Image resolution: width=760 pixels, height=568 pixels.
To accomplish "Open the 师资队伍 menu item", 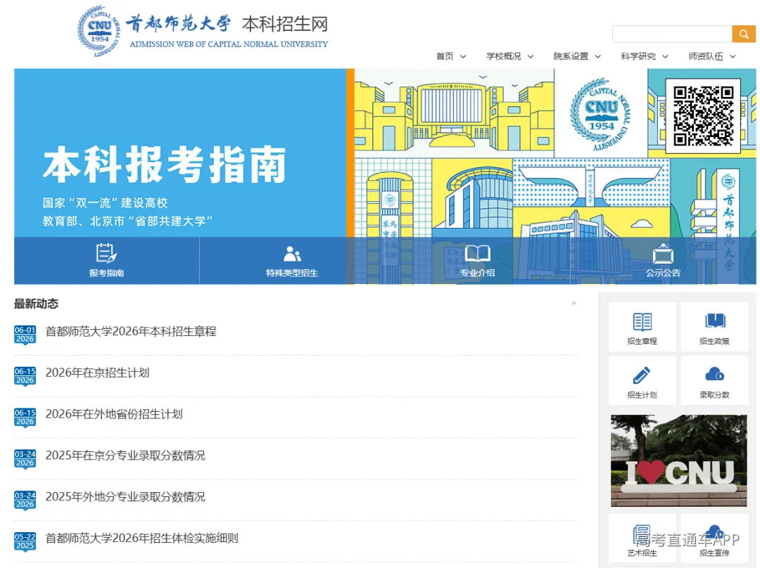I will (705, 57).
